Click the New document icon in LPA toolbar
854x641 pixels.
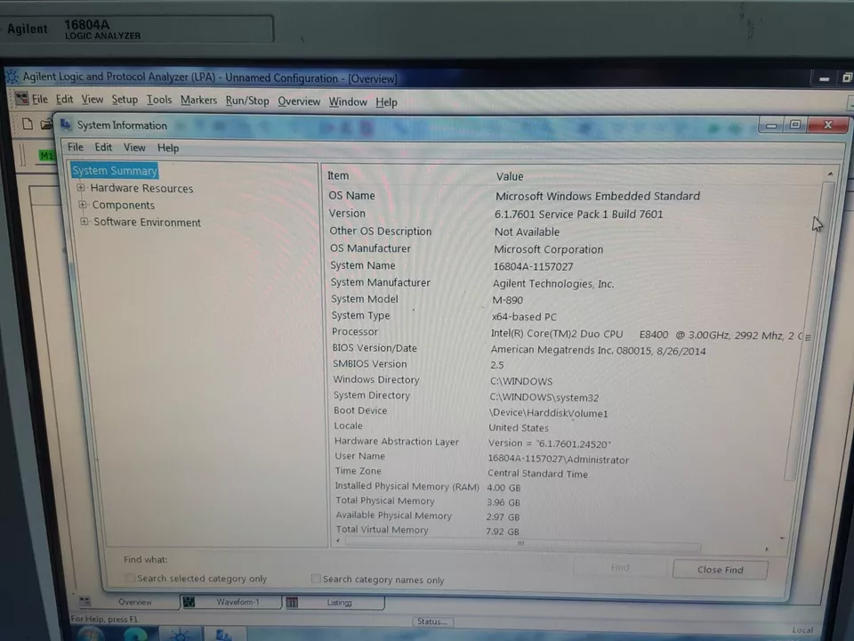(x=28, y=124)
